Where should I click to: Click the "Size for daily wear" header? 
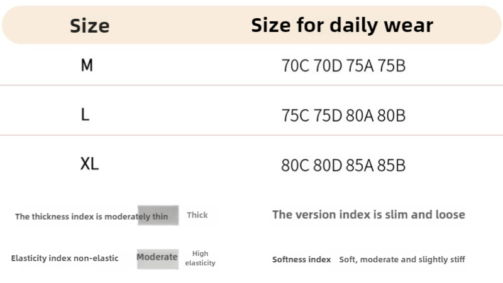341,25
